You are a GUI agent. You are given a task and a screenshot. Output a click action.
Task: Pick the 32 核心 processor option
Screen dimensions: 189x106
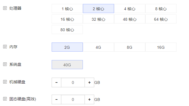point(98,19)
